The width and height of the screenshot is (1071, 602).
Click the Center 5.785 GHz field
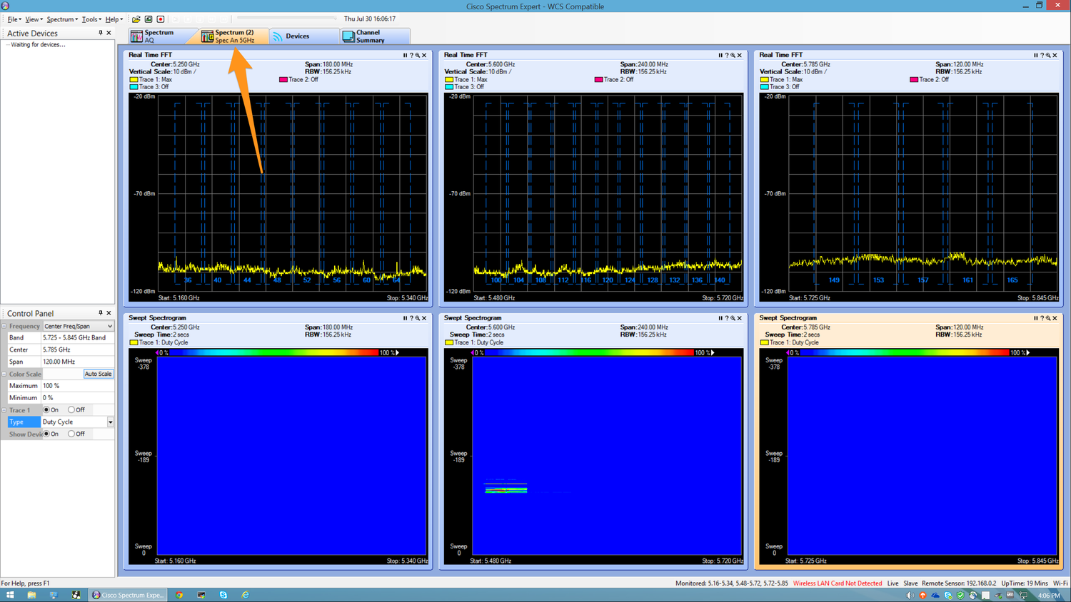tap(77, 350)
